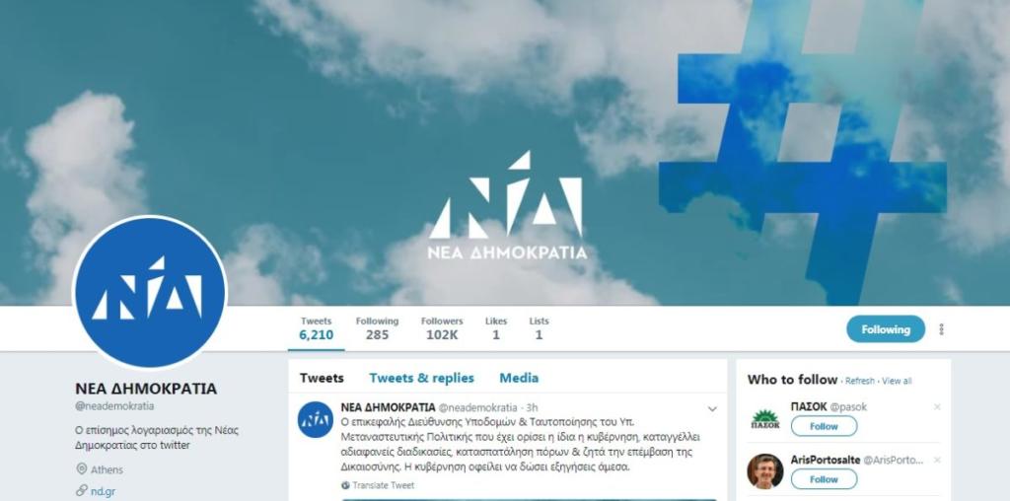Click the ΠΑΣΟΚ logo avatar
The height and width of the screenshot is (501, 1010).
[x=765, y=419]
